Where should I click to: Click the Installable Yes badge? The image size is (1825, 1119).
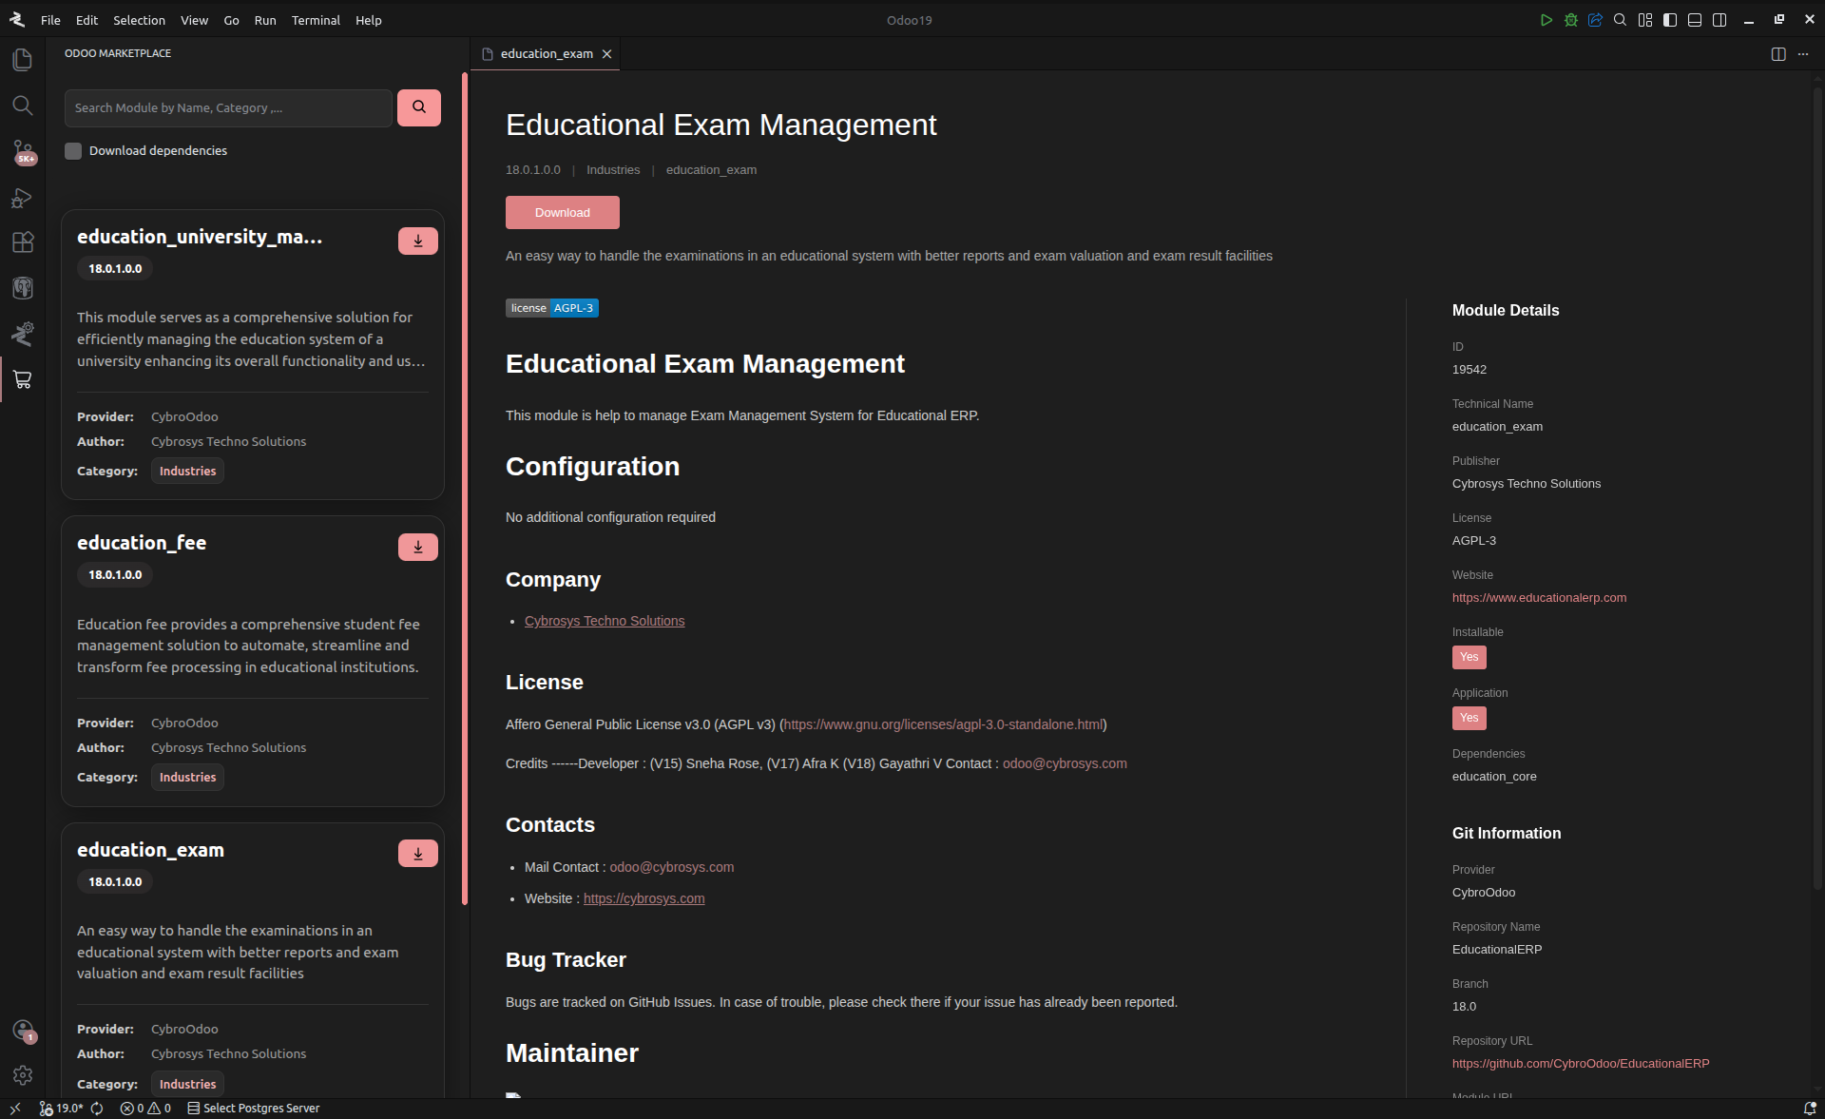1470,657
